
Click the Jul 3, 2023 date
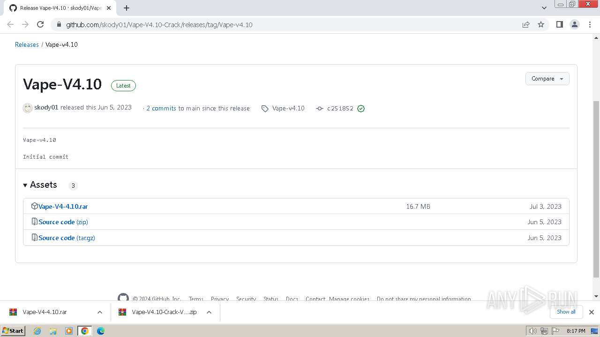coord(546,206)
